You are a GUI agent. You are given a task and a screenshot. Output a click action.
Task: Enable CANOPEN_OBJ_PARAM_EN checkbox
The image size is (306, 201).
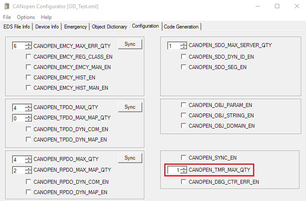click(184, 105)
